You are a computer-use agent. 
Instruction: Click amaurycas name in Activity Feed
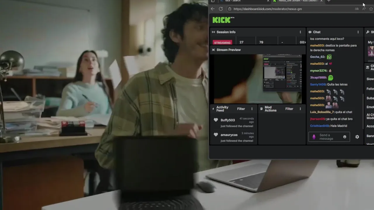[x=229, y=135]
